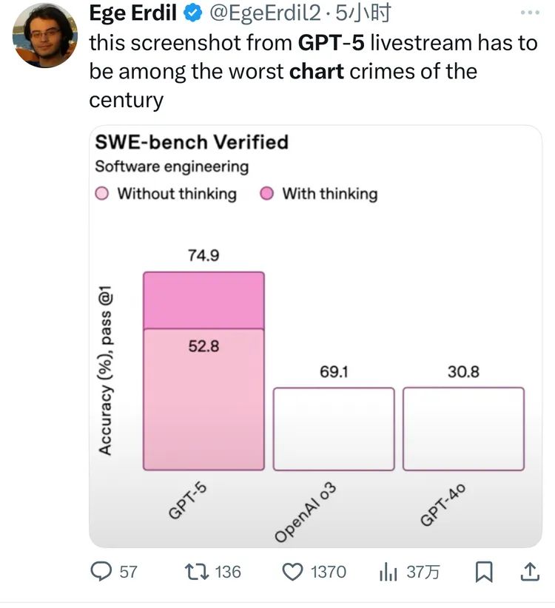Click the Without thinking legend circle

click(x=103, y=194)
